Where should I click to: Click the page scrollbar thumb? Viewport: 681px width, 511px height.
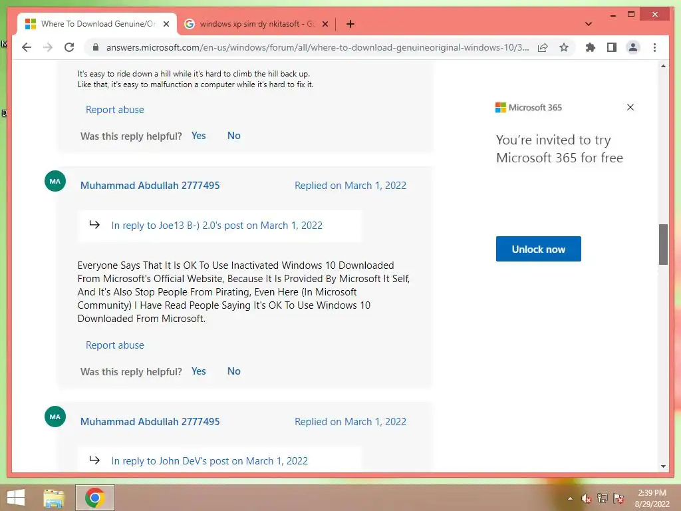coord(663,244)
